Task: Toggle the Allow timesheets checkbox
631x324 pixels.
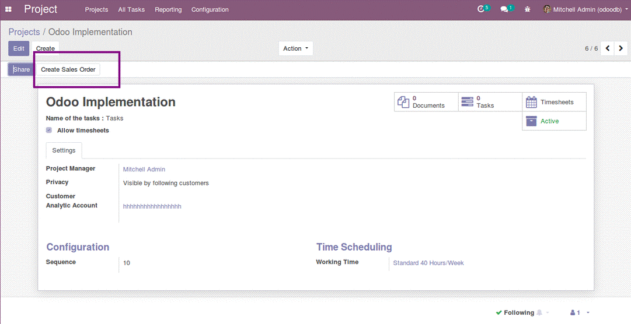Action: [49, 131]
